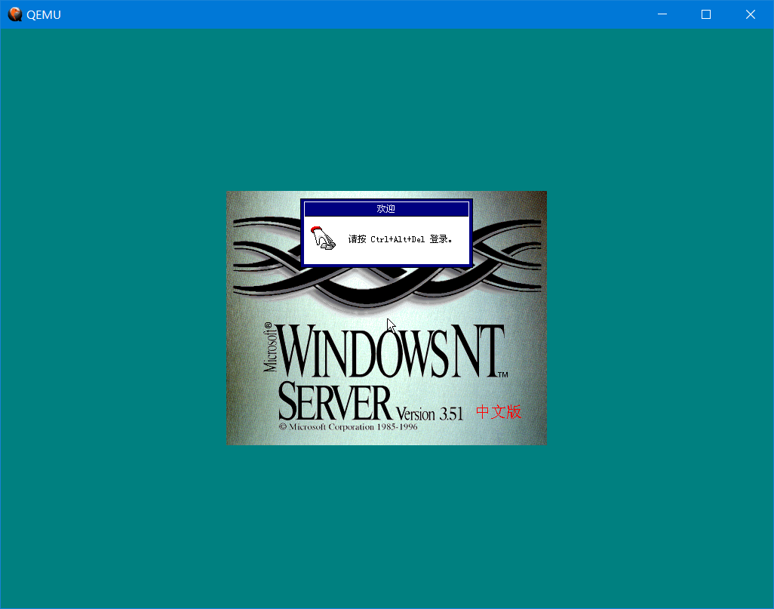
Task: Click the QEMU app icon in title bar
Action: coord(15,14)
